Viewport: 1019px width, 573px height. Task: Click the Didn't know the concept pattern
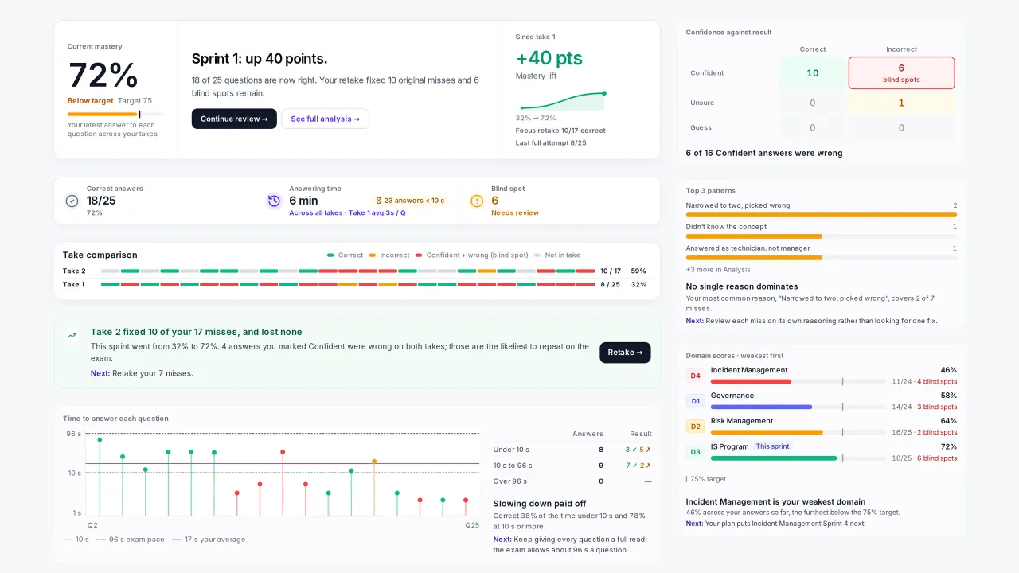point(822,232)
